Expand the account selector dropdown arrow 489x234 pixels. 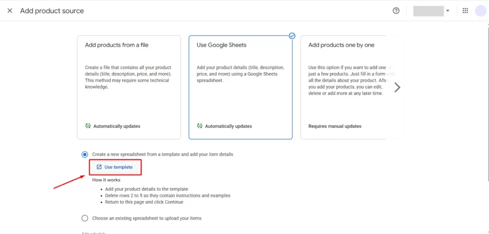coord(448,11)
